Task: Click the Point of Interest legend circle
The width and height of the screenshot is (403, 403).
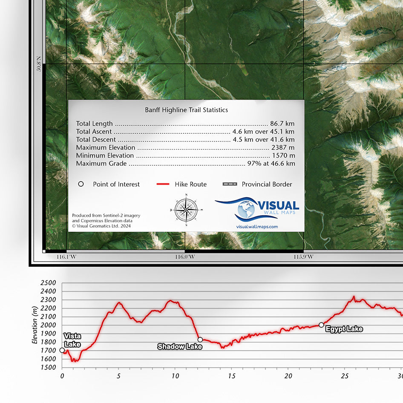Action: [81, 184]
